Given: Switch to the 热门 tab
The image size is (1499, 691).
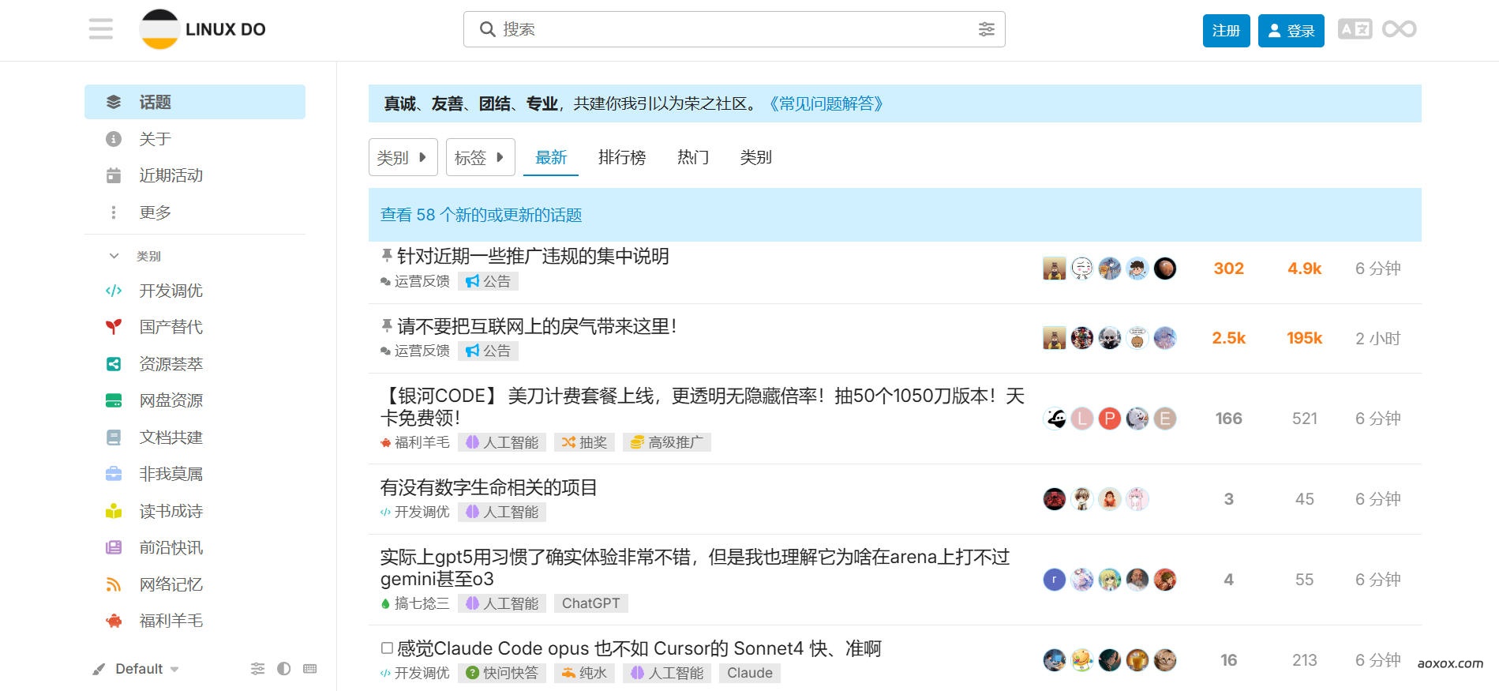Looking at the screenshot, I should pos(692,157).
